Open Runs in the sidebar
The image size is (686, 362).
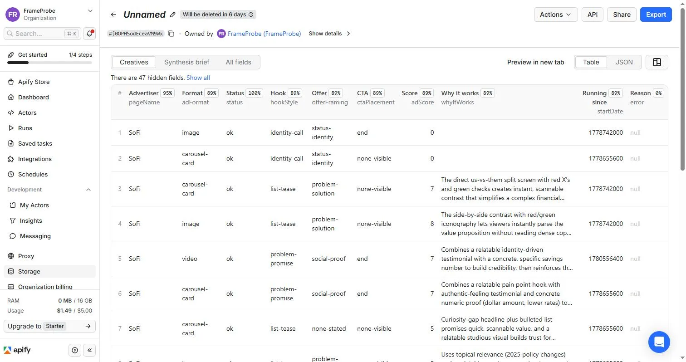(50, 128)
